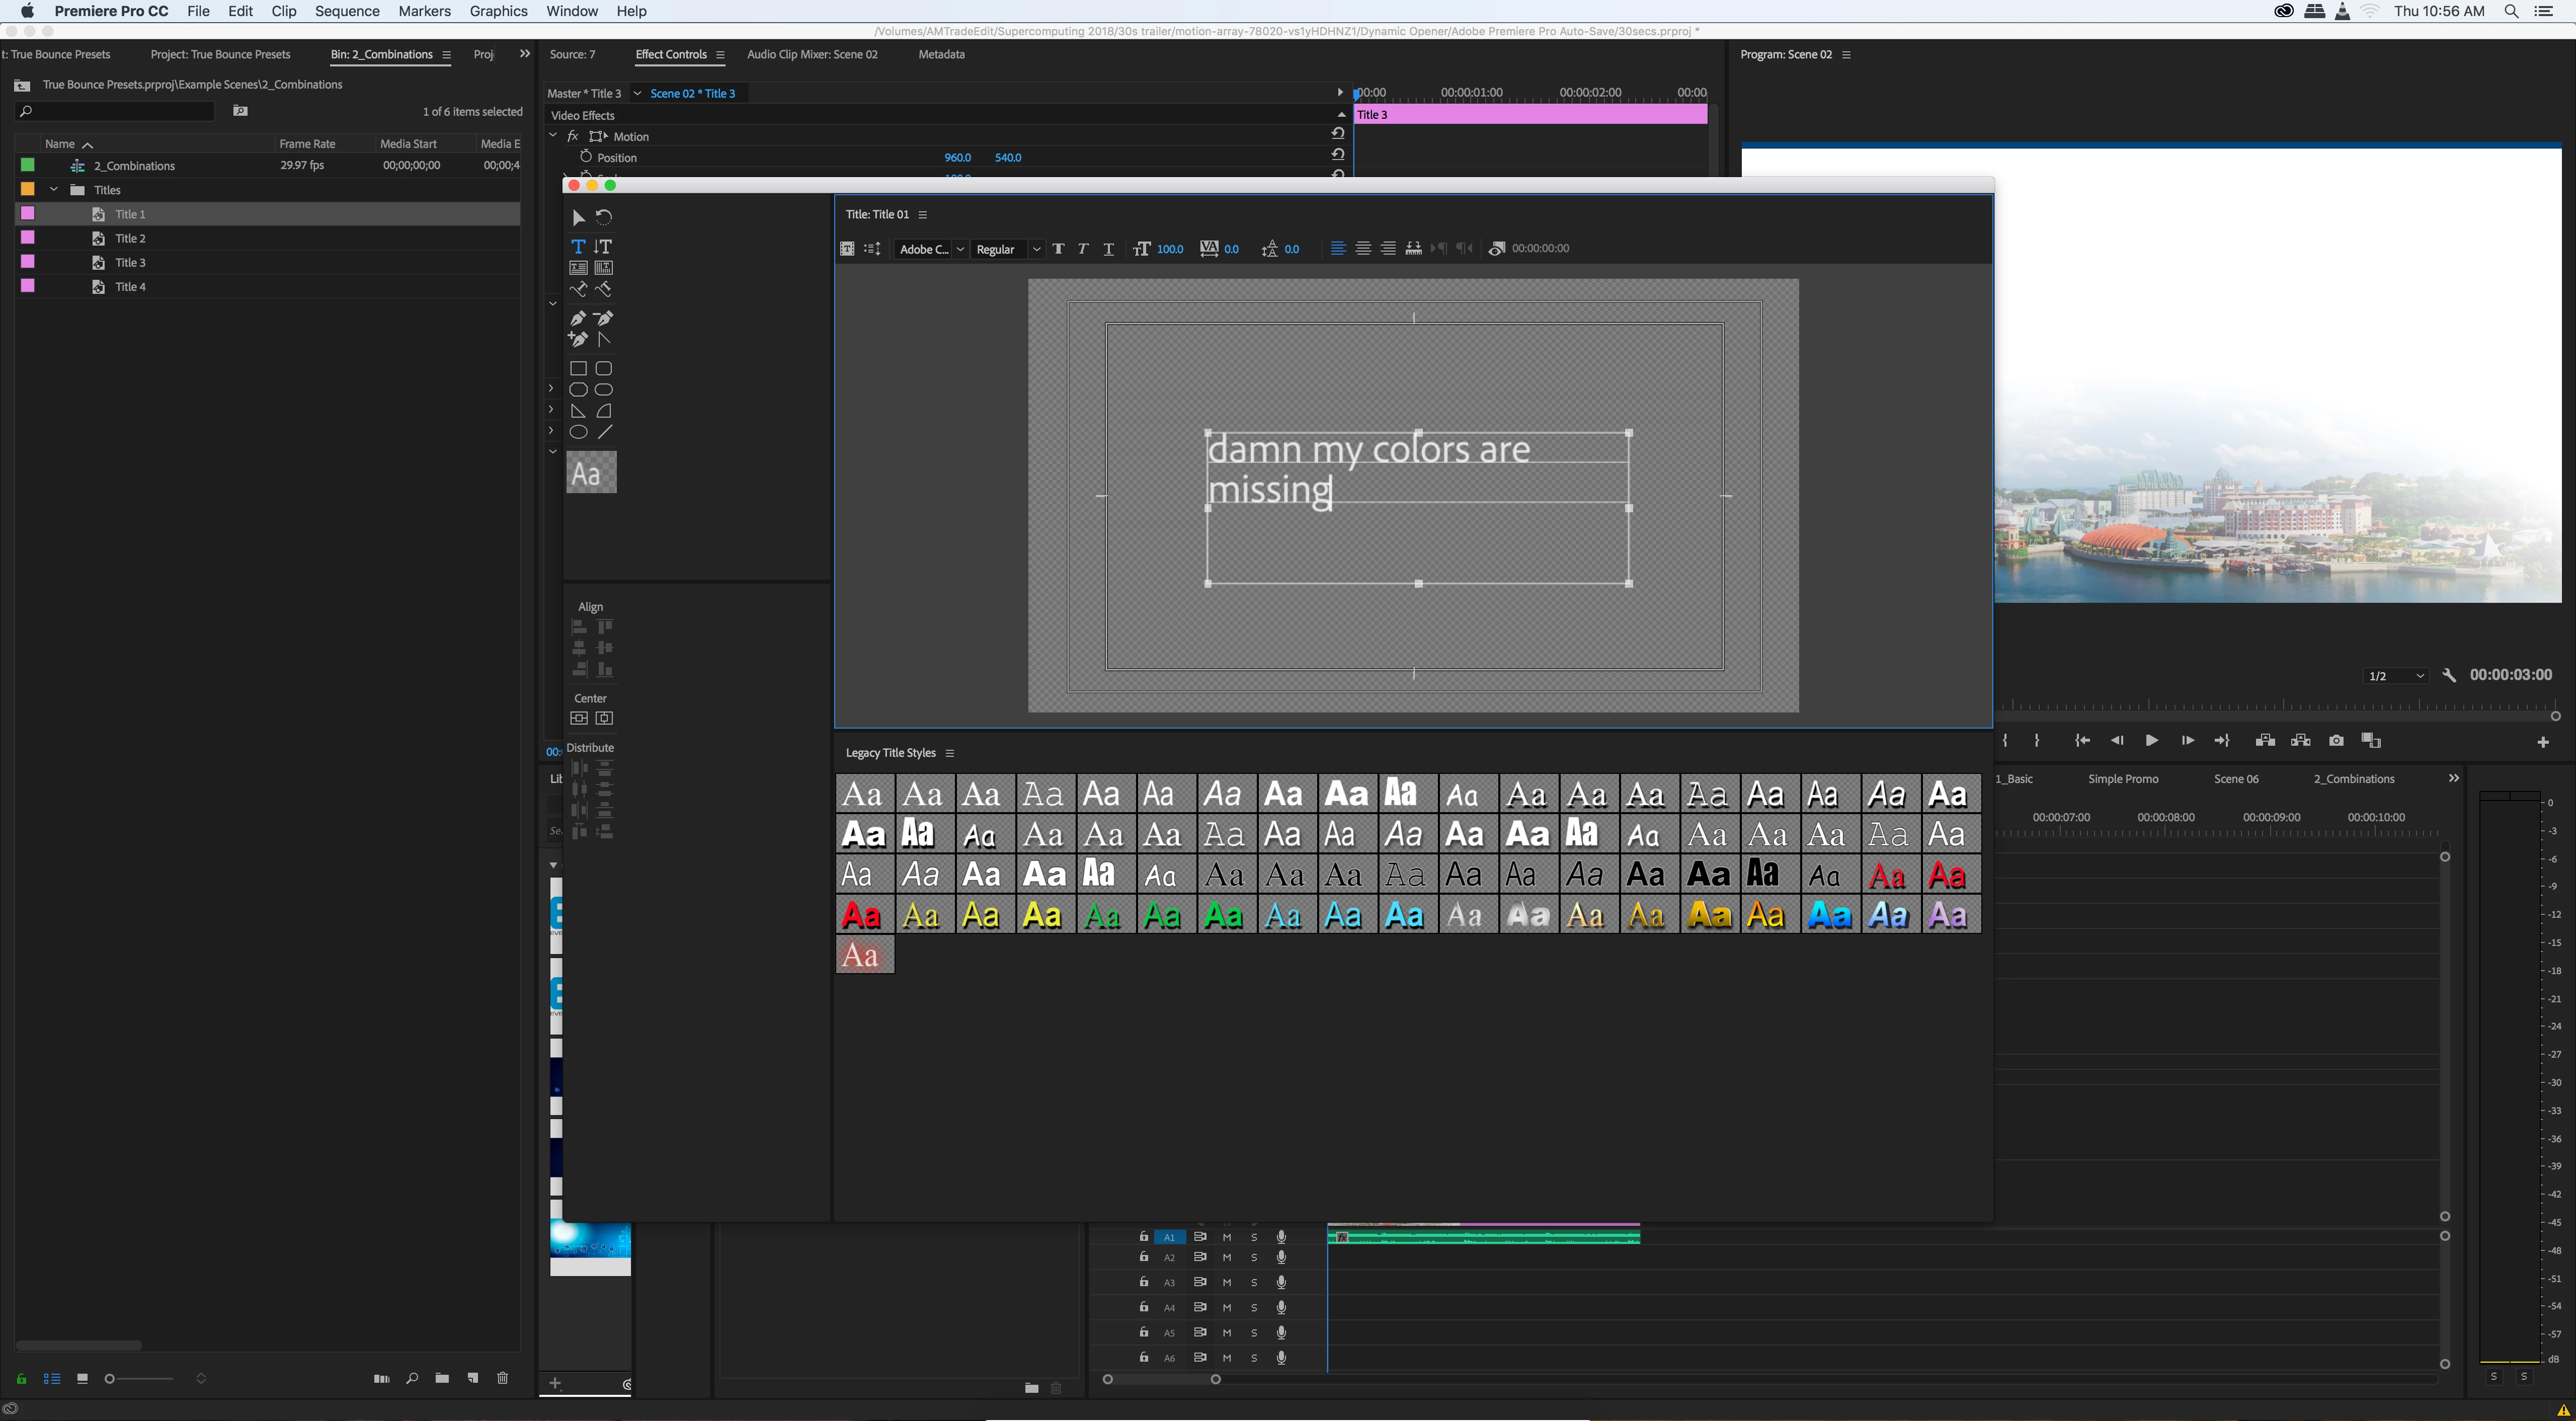The image size is (2576, 1421).
Task: Apply the solid red title style
Action: [862, 915]
